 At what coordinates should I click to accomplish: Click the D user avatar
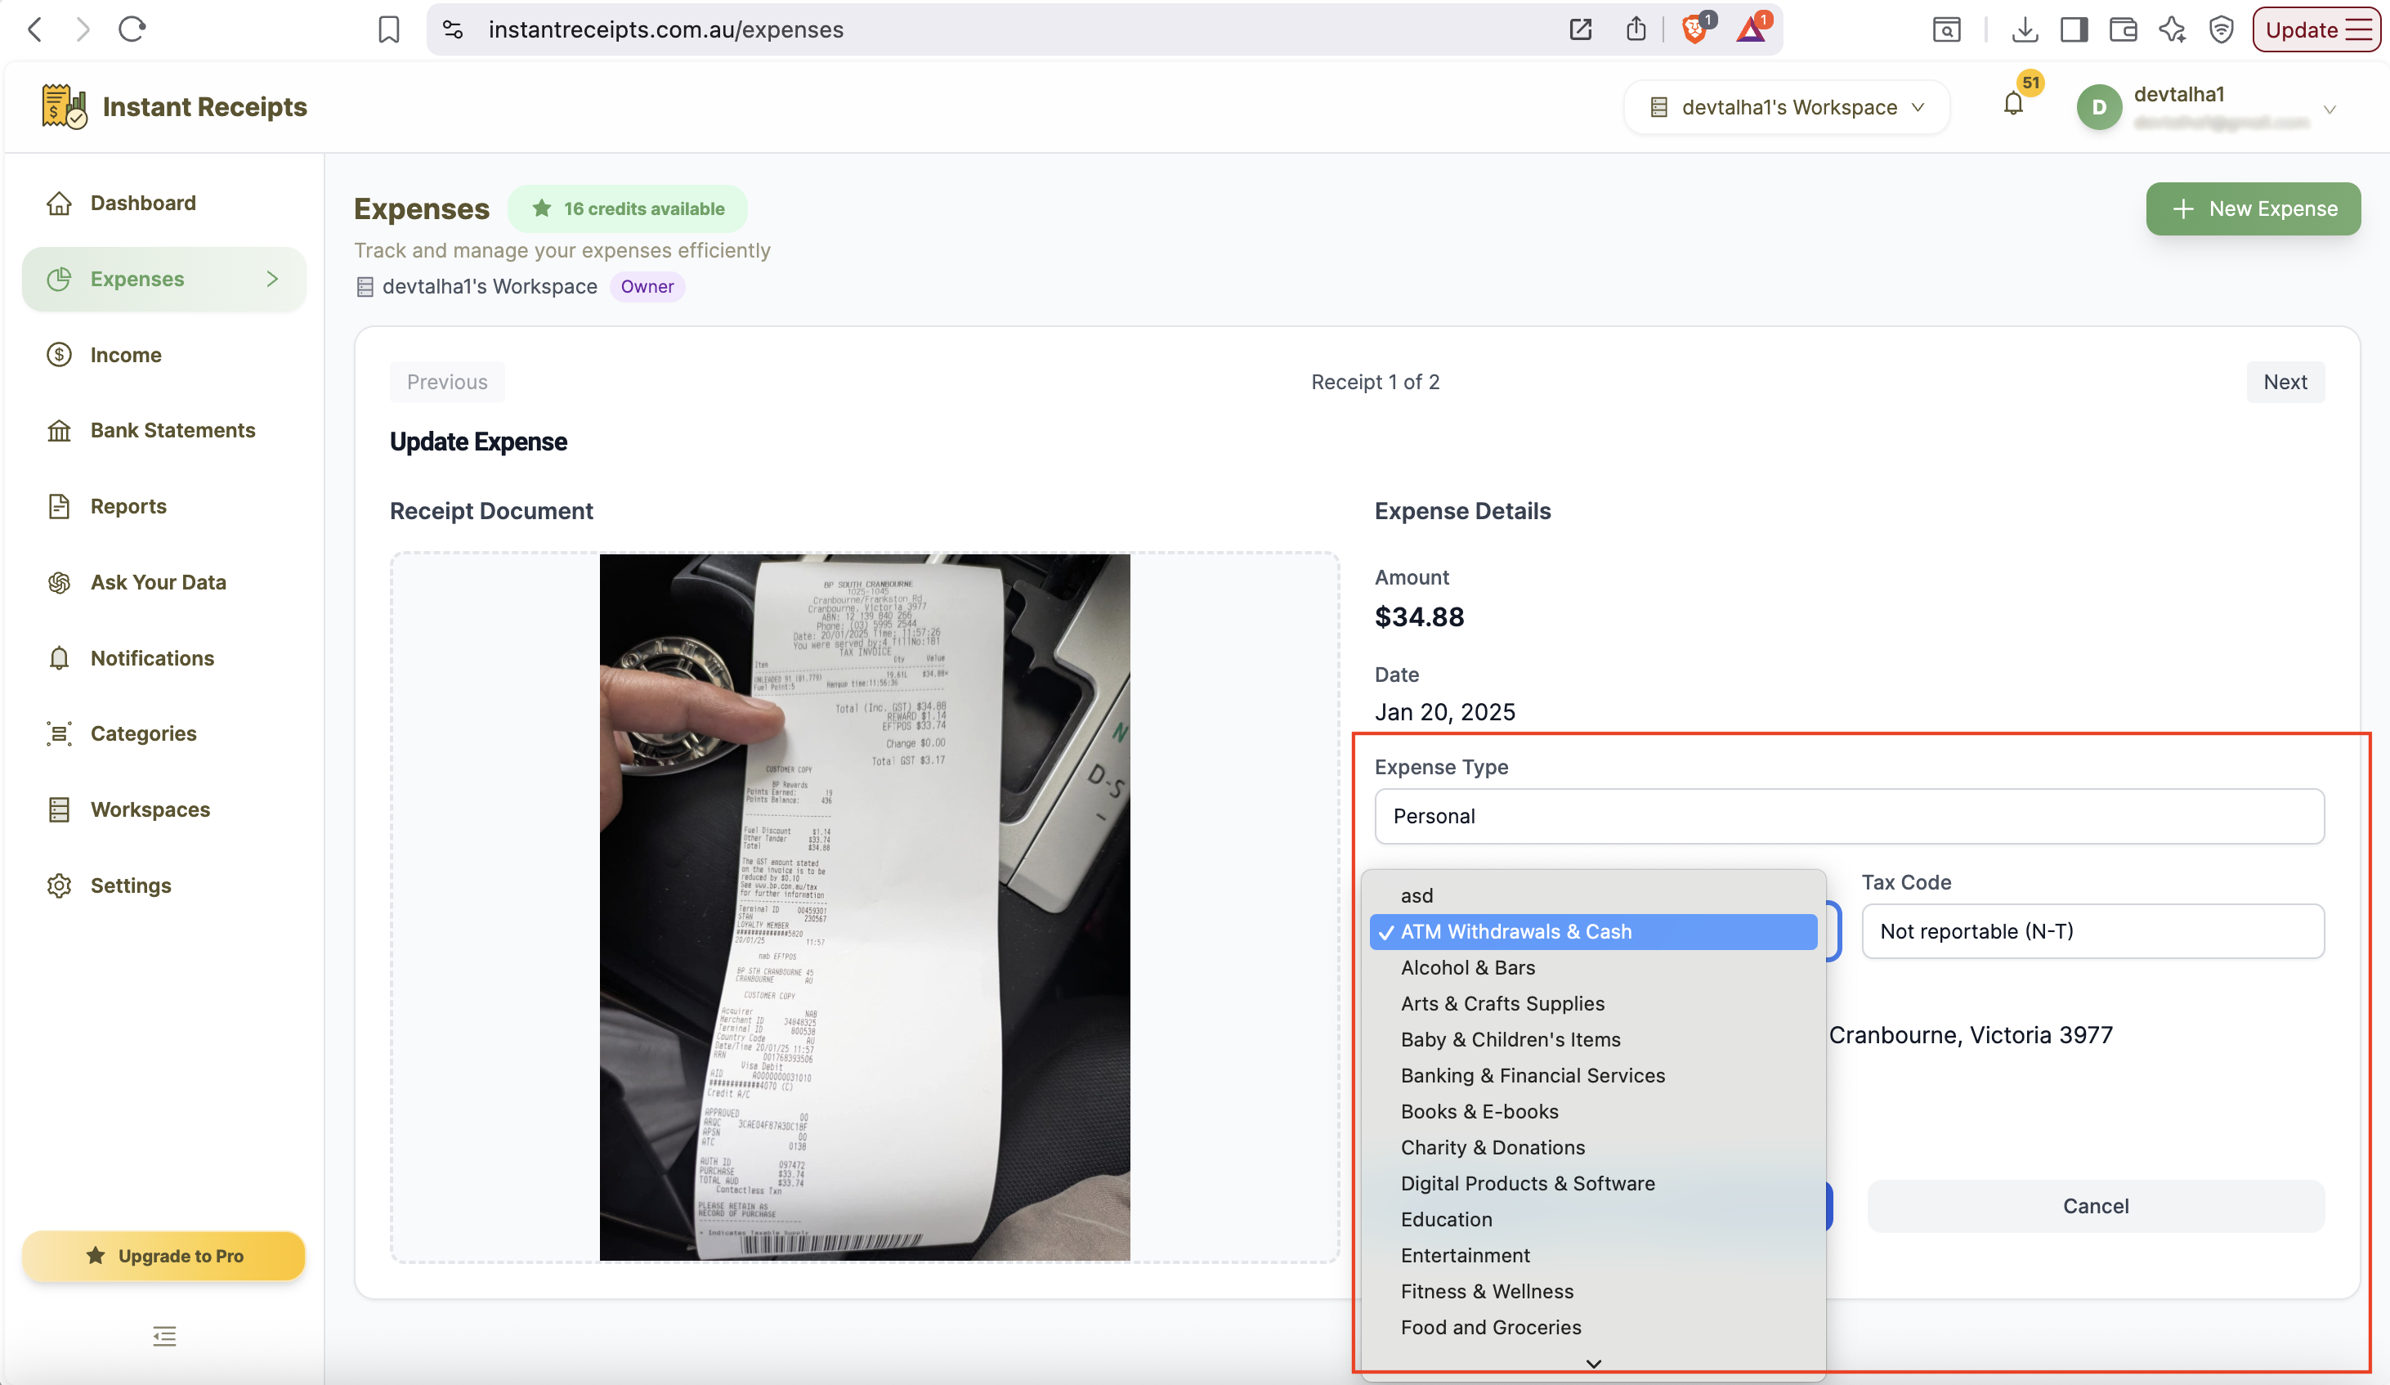pyautogui.click(x=2099, y=107)
